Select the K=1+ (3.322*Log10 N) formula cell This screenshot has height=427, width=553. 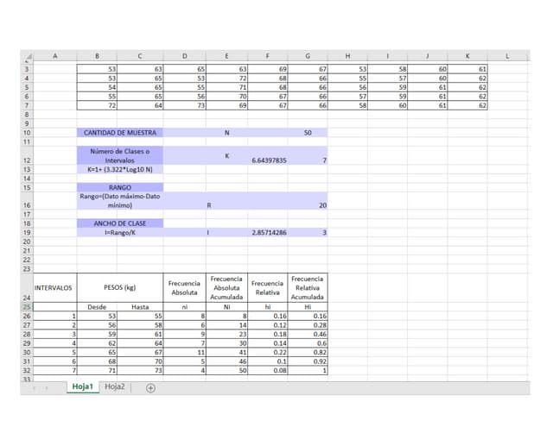(x=119, y=170)
